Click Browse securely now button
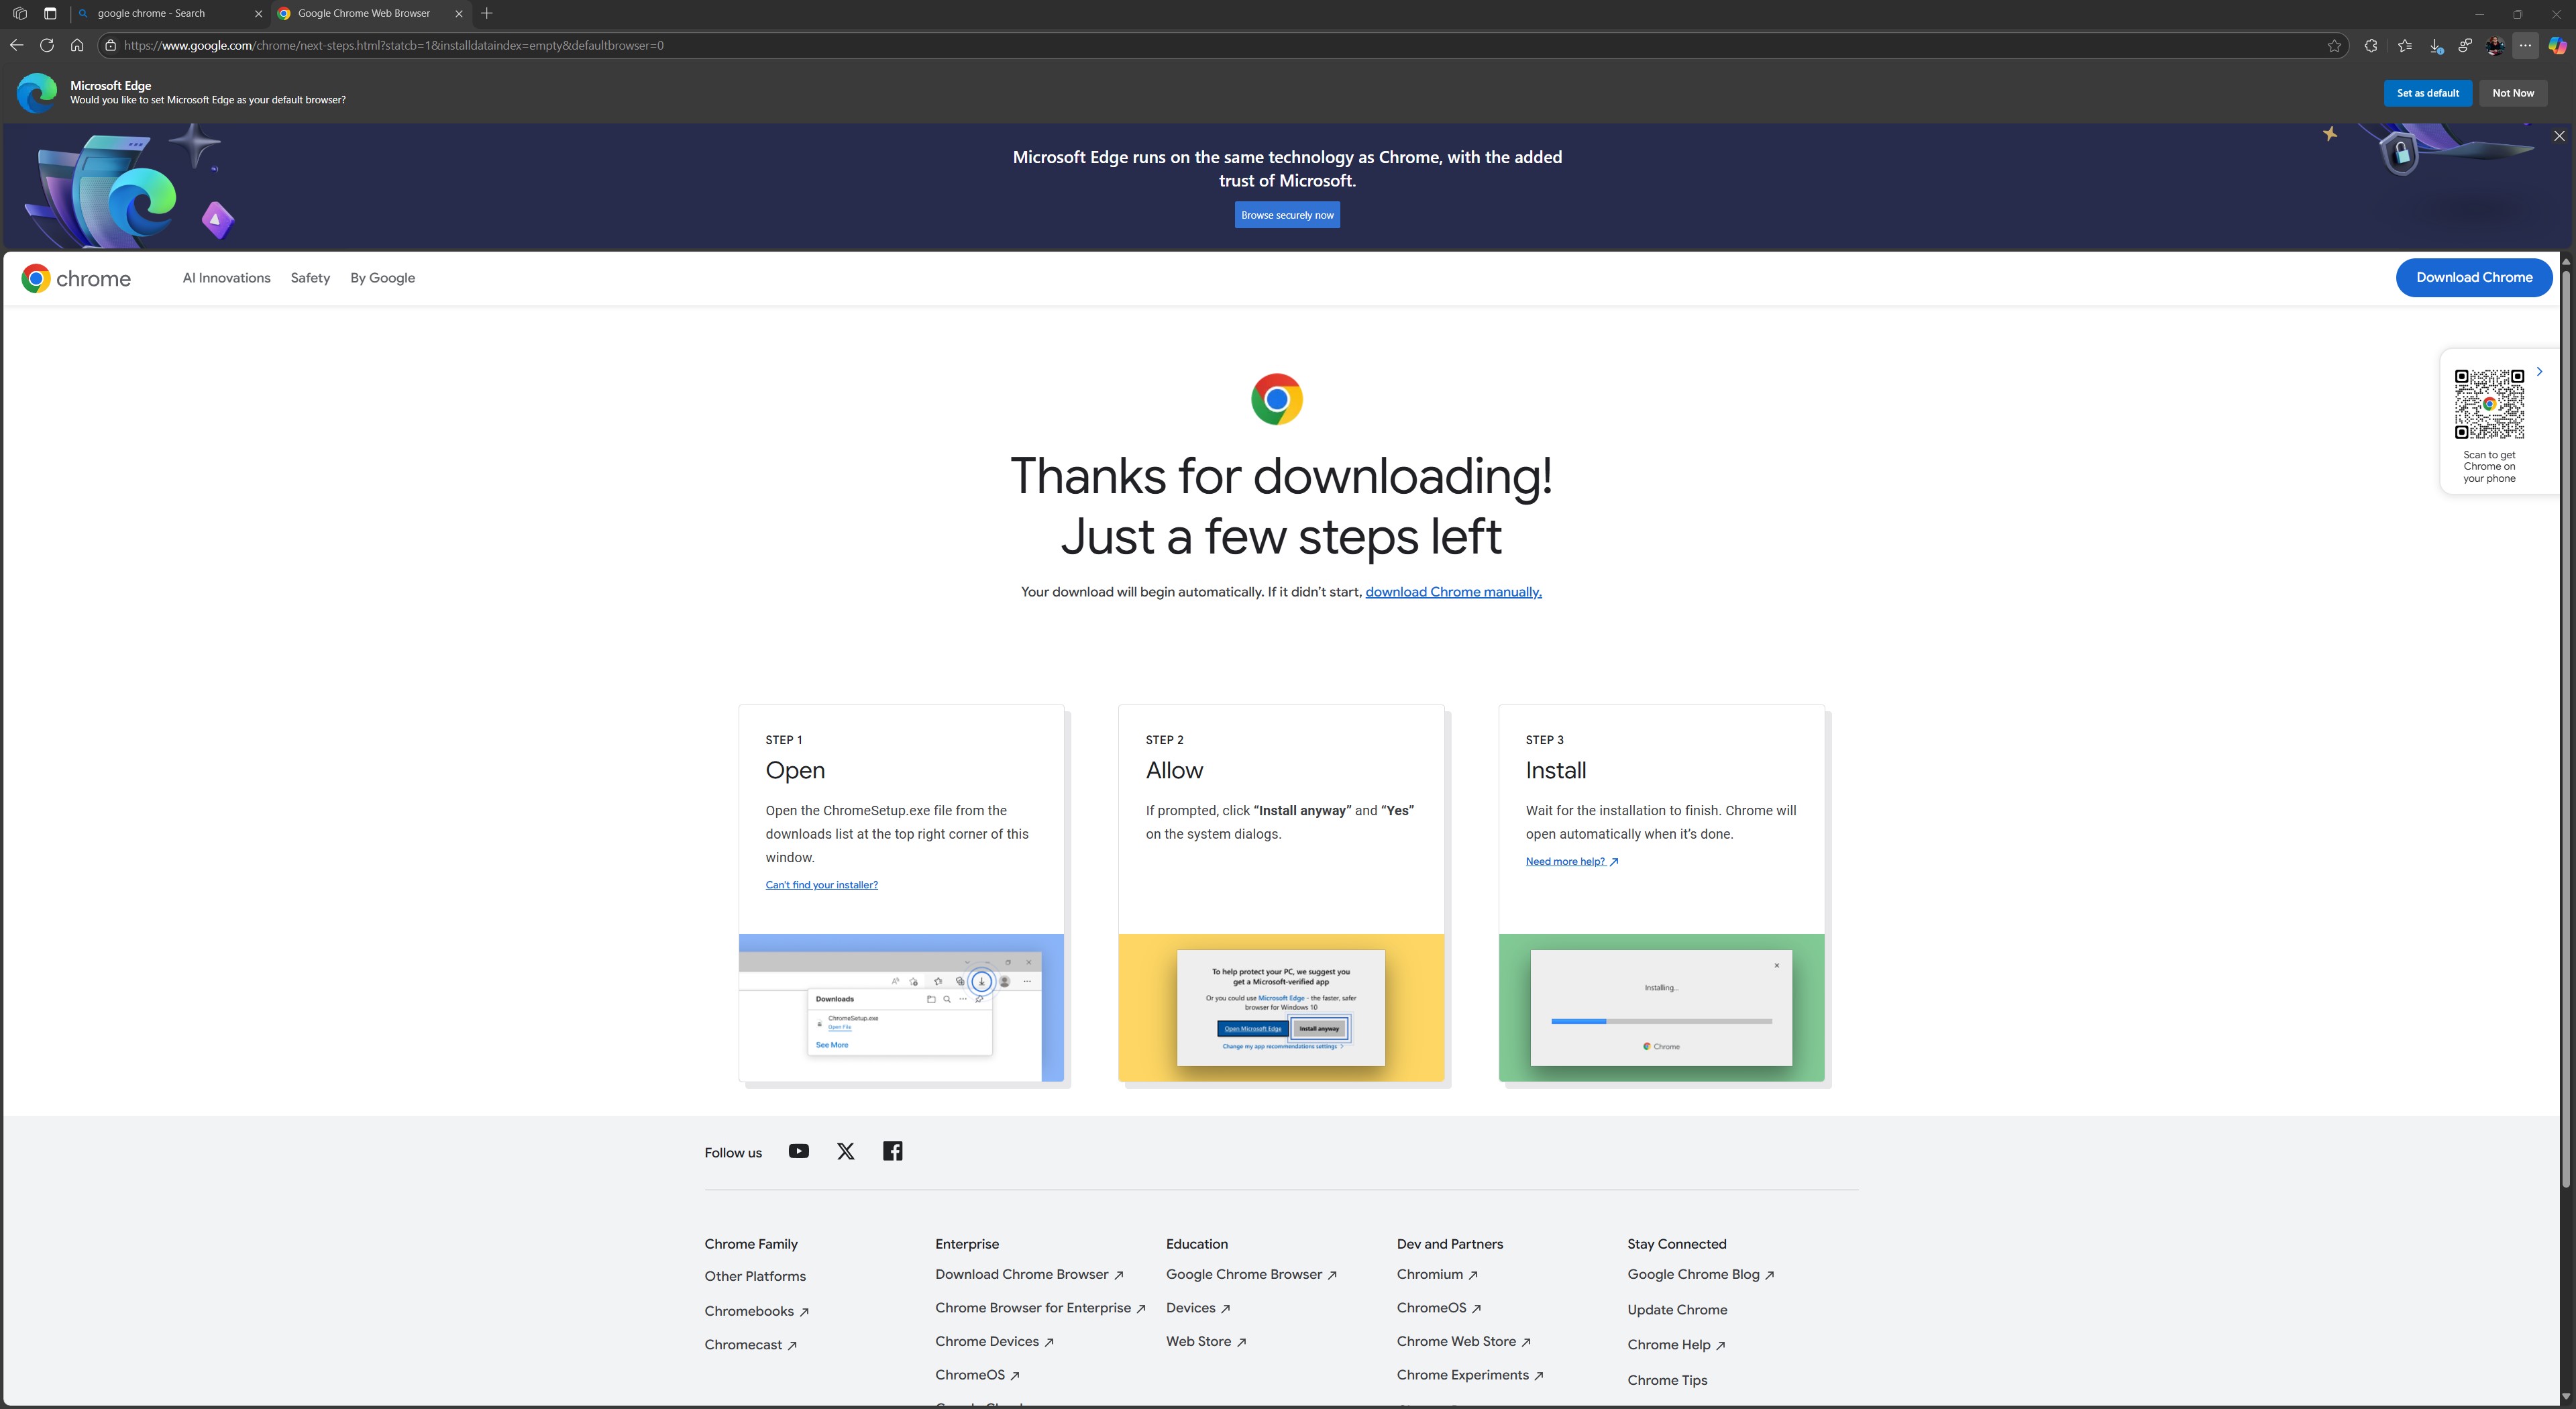 point(1287,213)
